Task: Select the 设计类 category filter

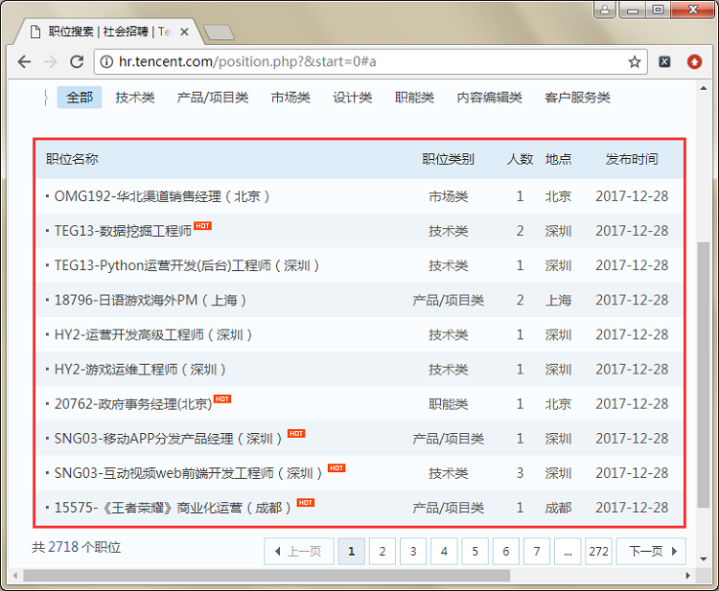Action: click(x=352, y=97)
